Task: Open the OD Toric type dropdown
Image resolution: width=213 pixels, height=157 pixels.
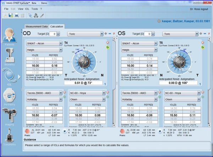Action: [85, 34]
